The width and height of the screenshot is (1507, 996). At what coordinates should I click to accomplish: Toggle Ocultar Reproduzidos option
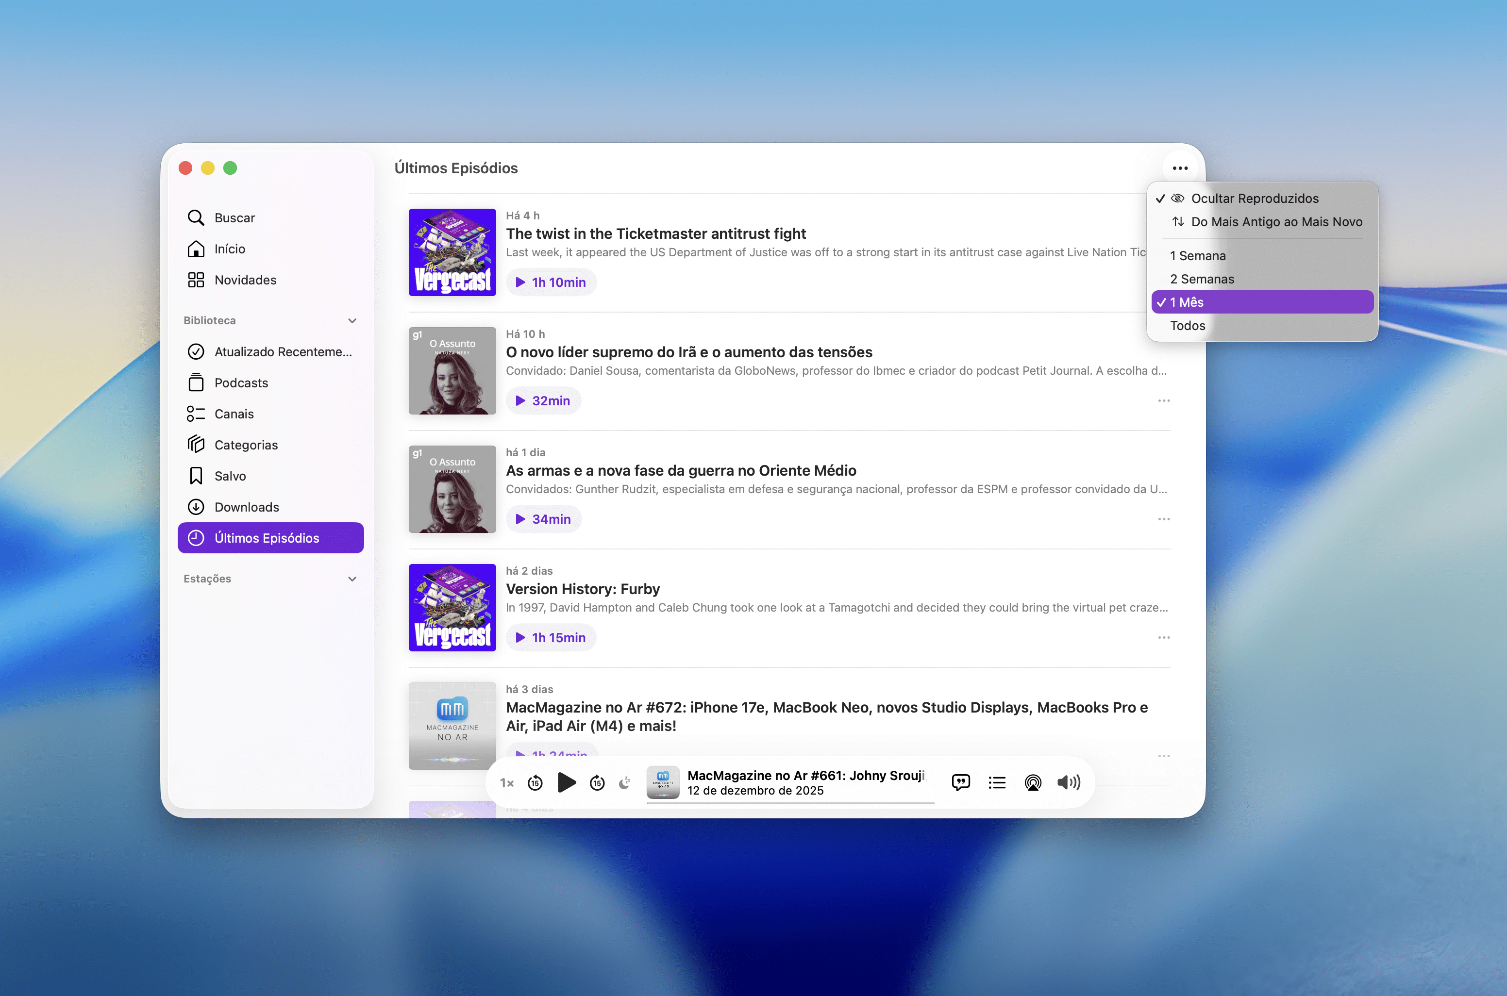click(1254, 198)
